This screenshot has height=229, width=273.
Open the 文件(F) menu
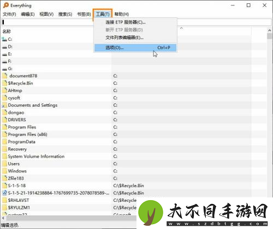pyautogui.click(x=9, y=14)
